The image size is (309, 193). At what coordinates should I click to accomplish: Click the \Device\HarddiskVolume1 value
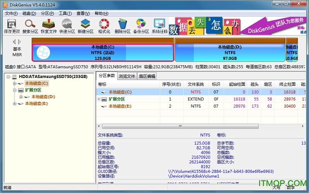point(194,176)
